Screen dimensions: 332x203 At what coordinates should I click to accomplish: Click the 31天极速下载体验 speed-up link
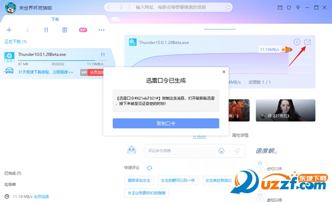(45, 72)
